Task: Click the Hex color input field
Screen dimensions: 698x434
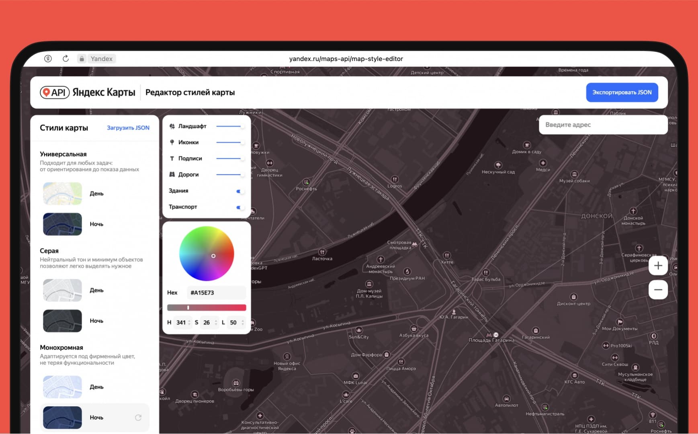Action: (x=216, y=293)
